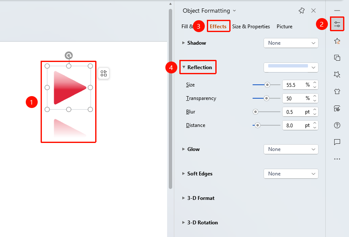Open the object formatting settings sidebar icon

point(337,24)
